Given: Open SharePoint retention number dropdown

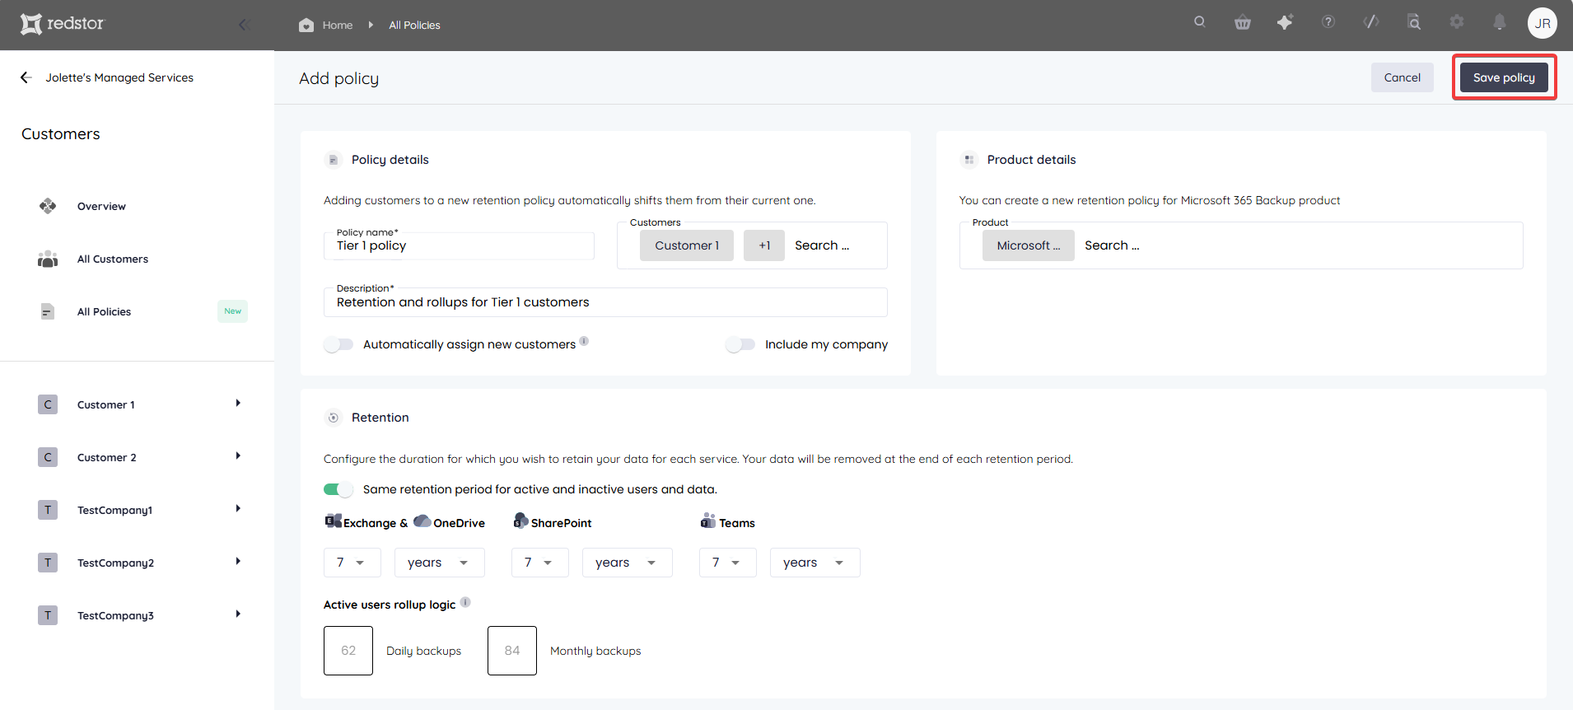Looking at the screenshot, I should (x=540, y=563).
